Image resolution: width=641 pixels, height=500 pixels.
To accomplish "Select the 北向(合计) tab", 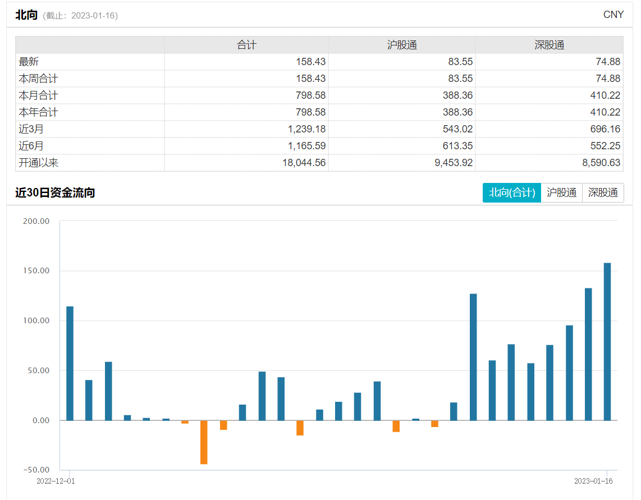I will pos(511,192).
